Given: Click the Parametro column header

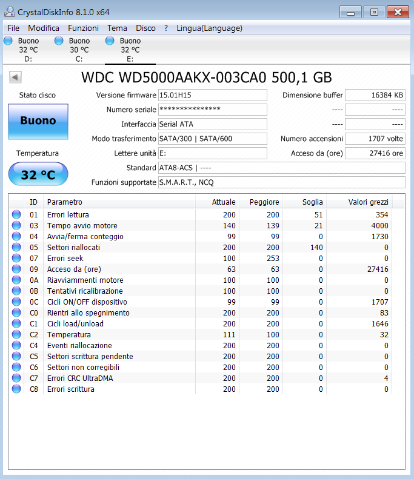Looking at the screenshot, I should pyautogui.click(x=119, y=202).
